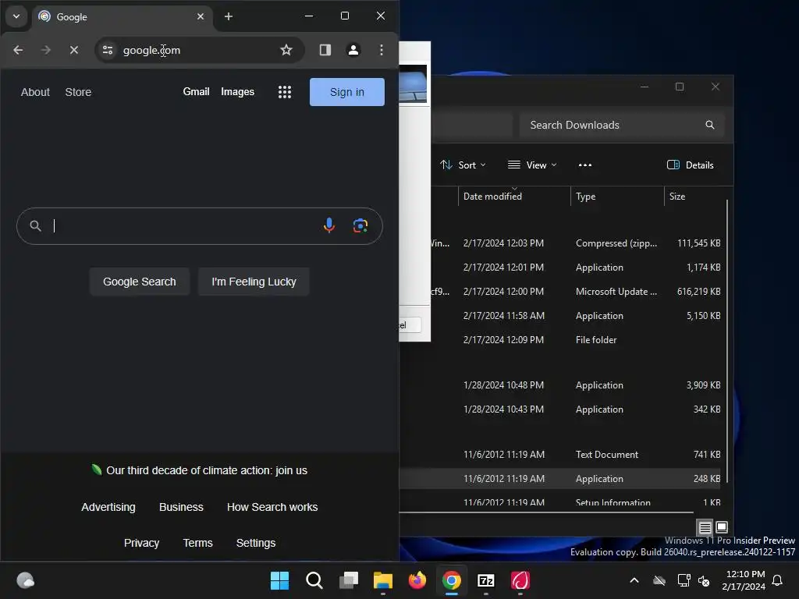Open the 12:10 PM clock and calendar

744,580
